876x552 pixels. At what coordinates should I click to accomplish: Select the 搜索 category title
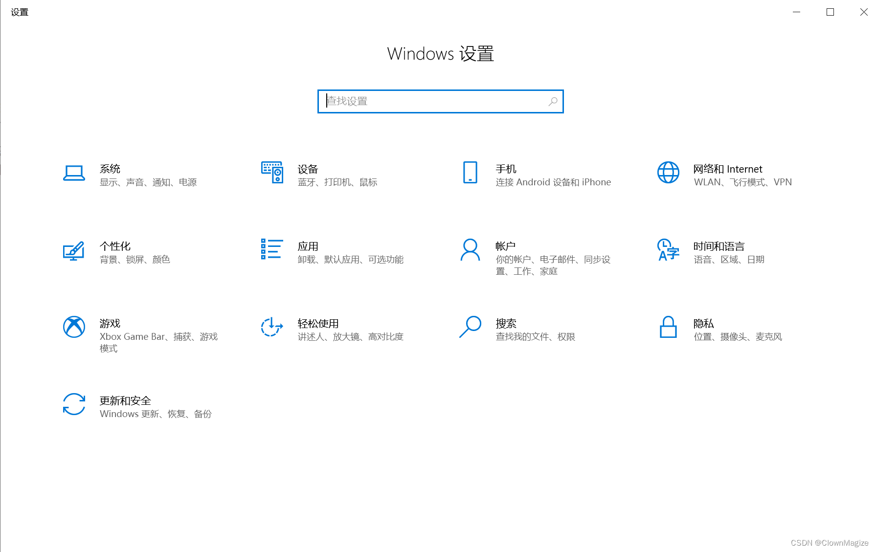pyautogui.click(x=506, y=324)
